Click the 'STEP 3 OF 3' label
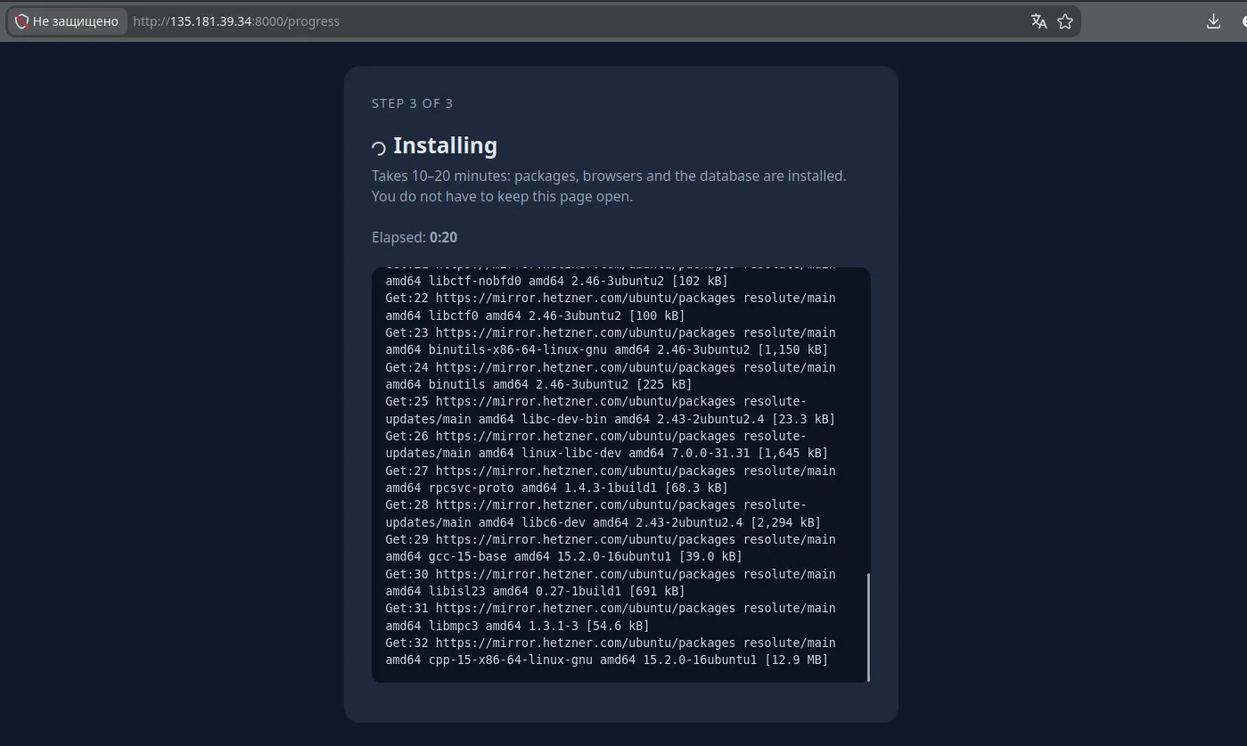The width and height of the screenshot is (1247, 746). coord(412,103)
